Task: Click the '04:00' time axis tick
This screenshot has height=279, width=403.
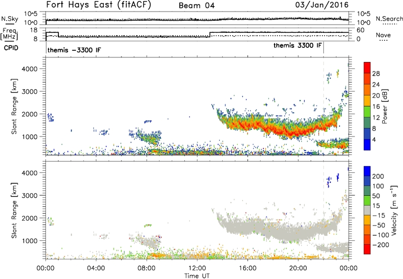Action: point(96,268)
